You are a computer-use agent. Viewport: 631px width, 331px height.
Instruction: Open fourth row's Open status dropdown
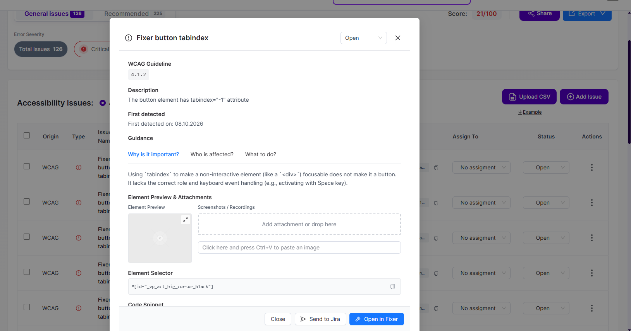[546, 273]
